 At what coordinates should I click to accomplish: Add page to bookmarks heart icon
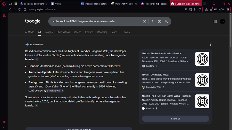pos(200,10)
